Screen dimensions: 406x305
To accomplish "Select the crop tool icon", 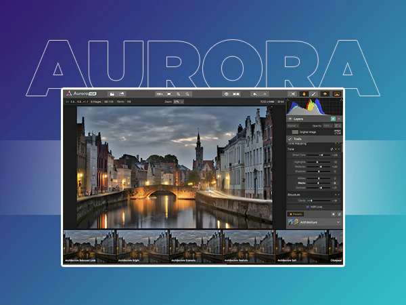I will [x=292, y=94].
